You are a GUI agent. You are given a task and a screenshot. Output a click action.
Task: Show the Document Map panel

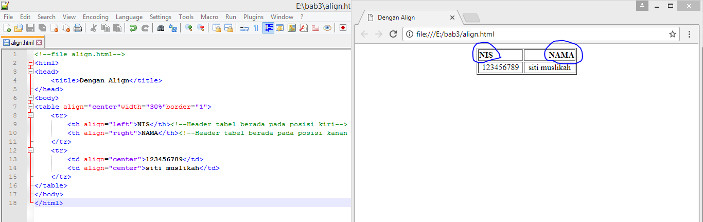coord(292,28)
